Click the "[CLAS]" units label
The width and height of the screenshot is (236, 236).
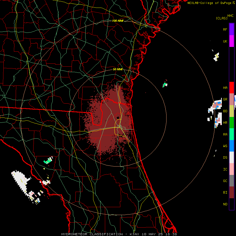click(222, 18)
